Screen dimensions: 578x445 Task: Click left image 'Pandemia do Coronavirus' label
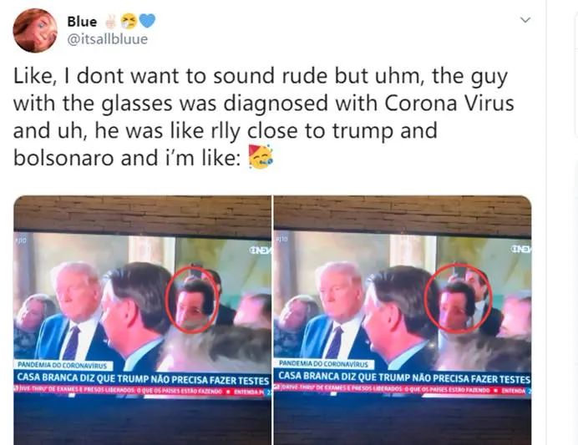pyautogui.click(x=63, y=366)
